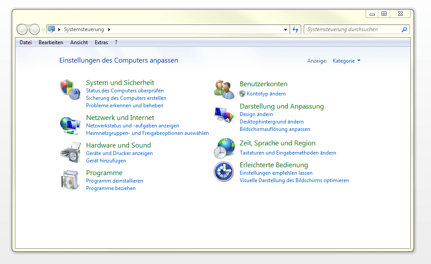Open Erleichterte Bedienung heading link

274,165
